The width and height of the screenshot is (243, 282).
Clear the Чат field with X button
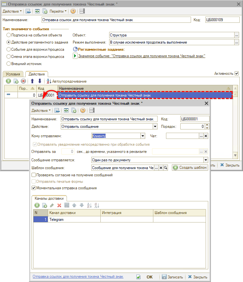(206, 136)
